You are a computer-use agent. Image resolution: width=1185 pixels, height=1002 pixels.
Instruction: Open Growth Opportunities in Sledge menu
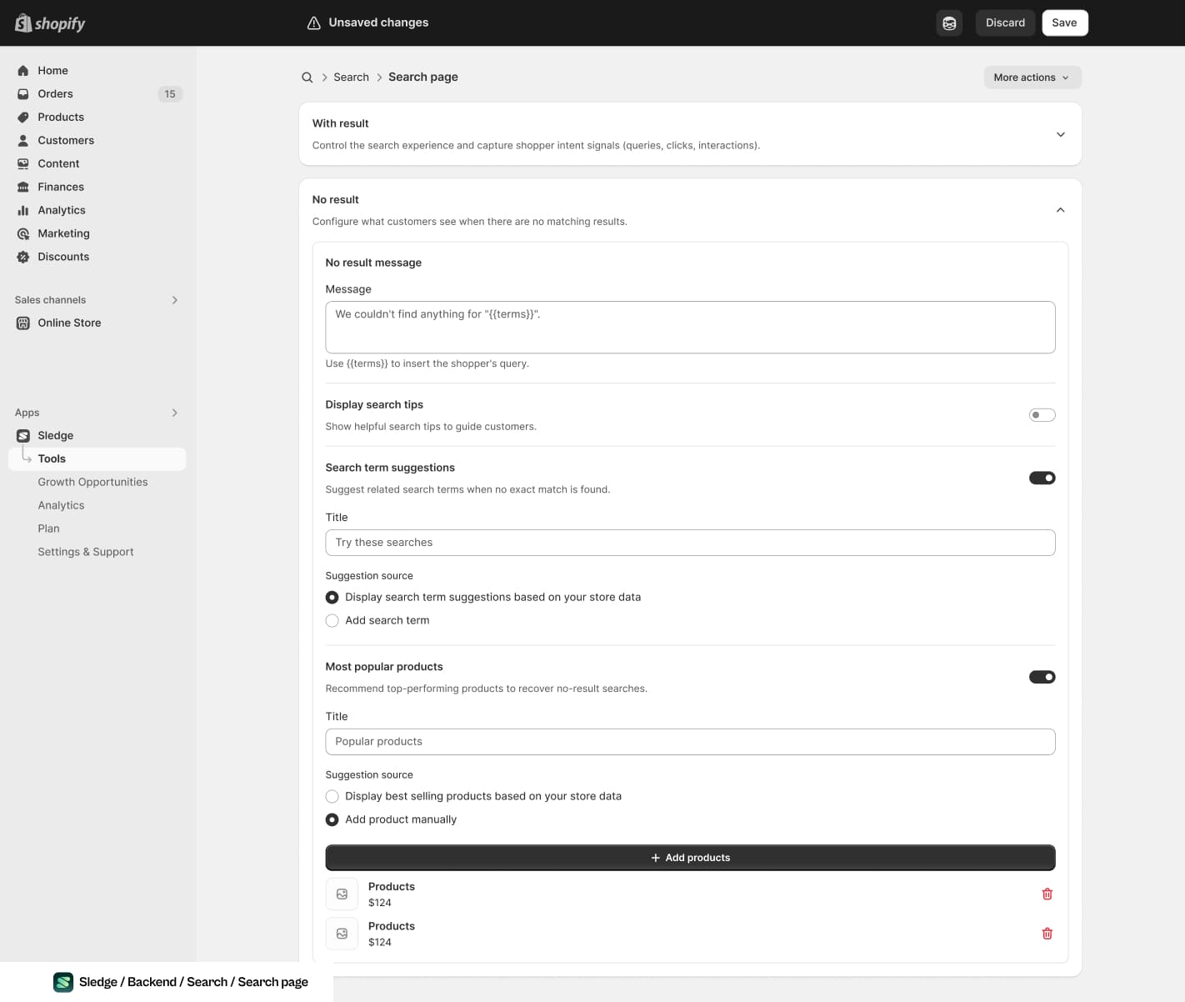pyautogui.click(x=92, y=483)
